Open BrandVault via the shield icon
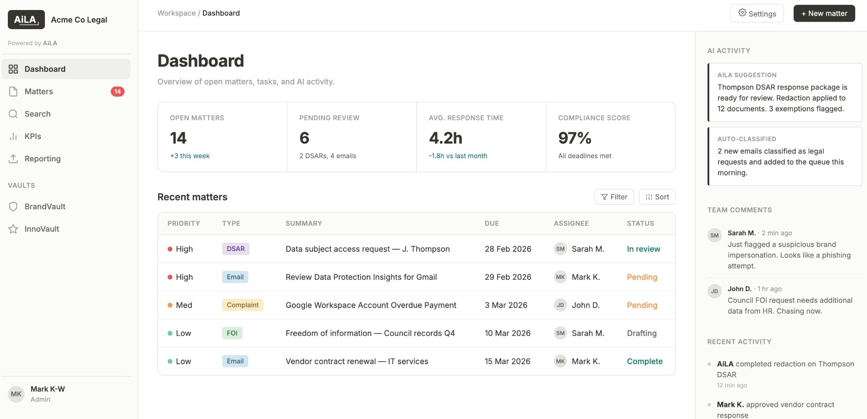This screenshot has width=867, height=419. coord(14,206)
